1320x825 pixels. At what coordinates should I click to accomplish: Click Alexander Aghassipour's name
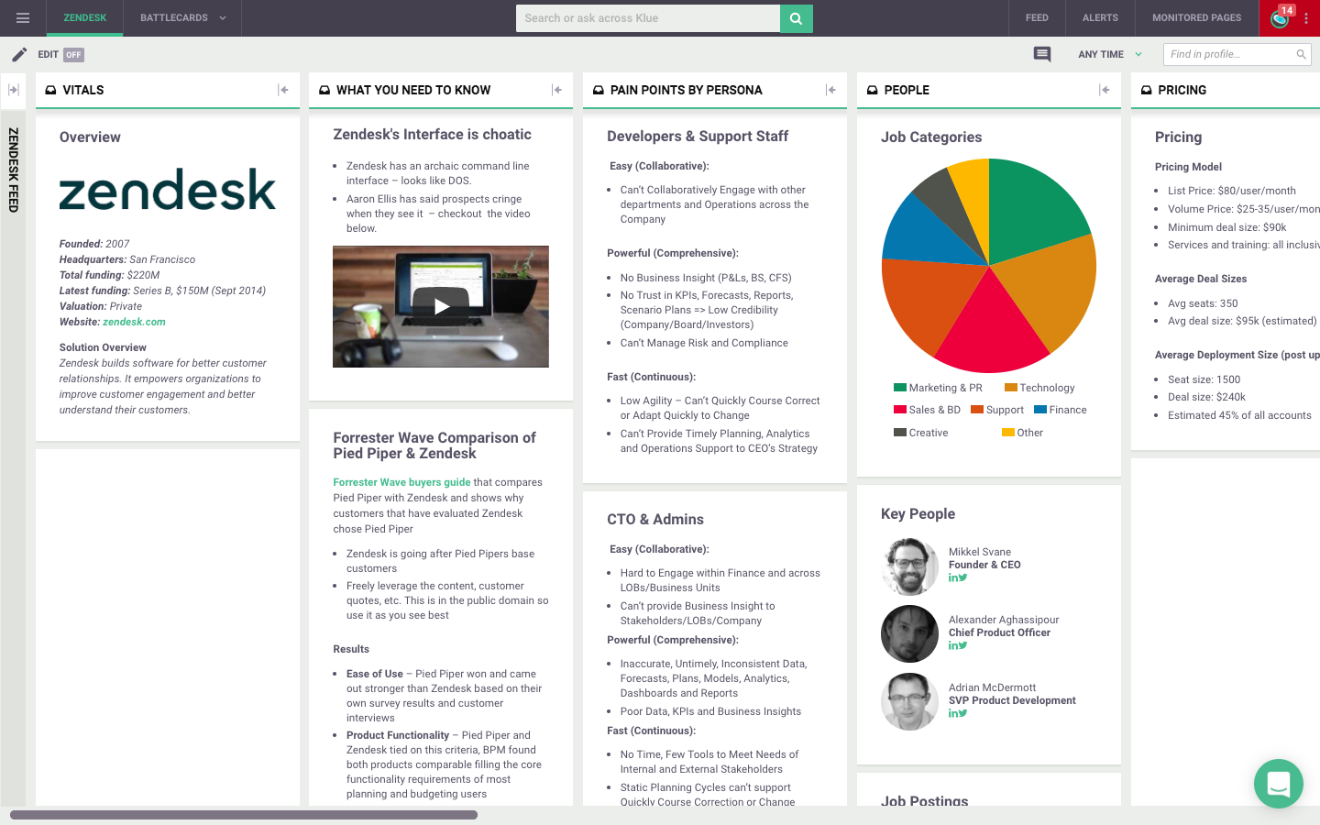click(1004, 620)
